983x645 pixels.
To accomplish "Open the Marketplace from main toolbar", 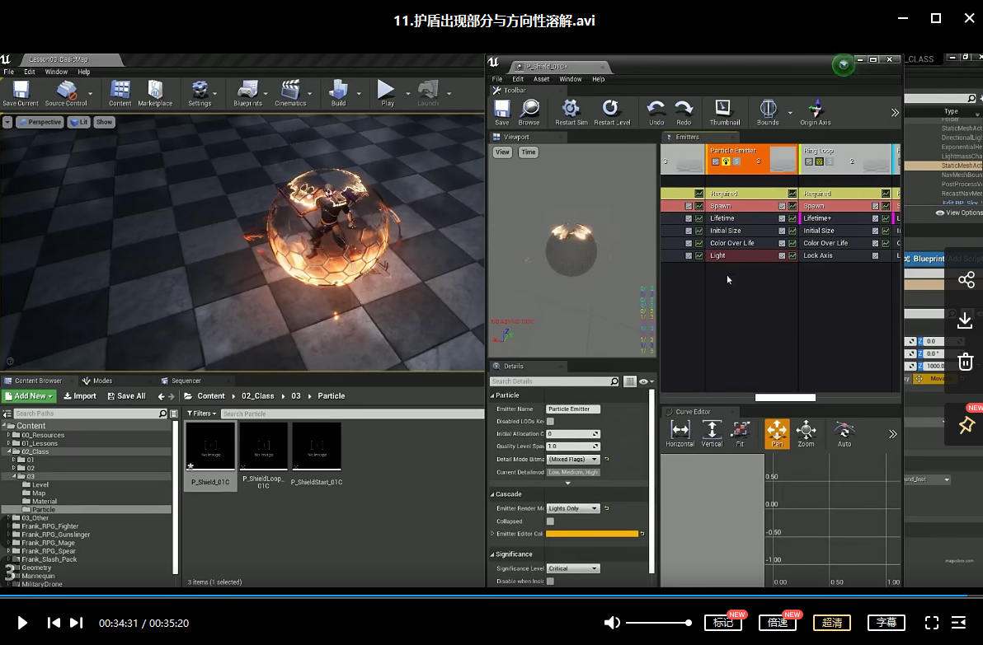I will pos(155,90).
